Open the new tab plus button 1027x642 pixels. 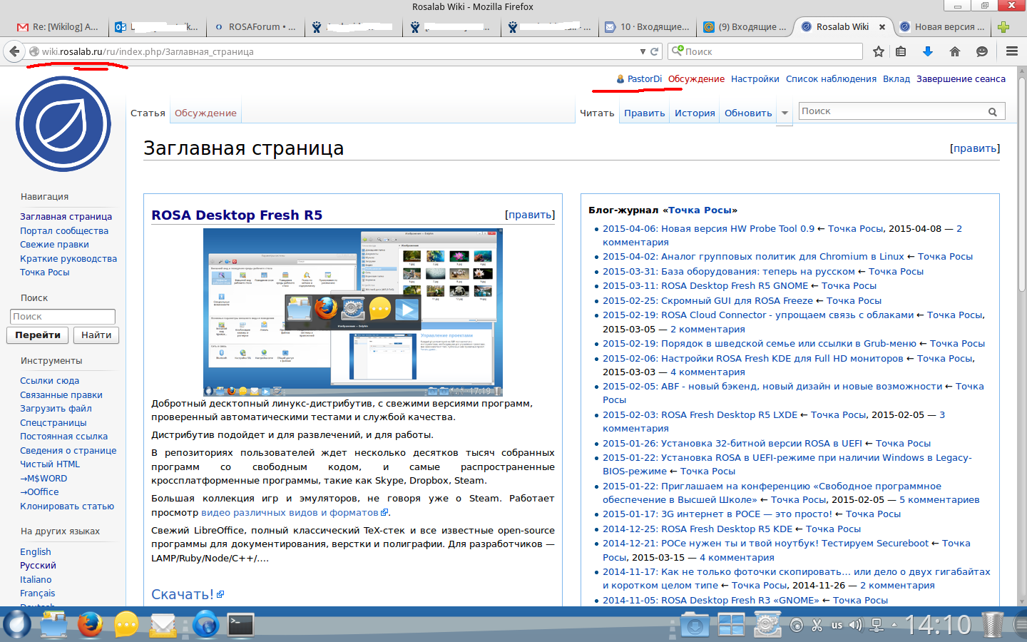click(x=1003, y=27)
